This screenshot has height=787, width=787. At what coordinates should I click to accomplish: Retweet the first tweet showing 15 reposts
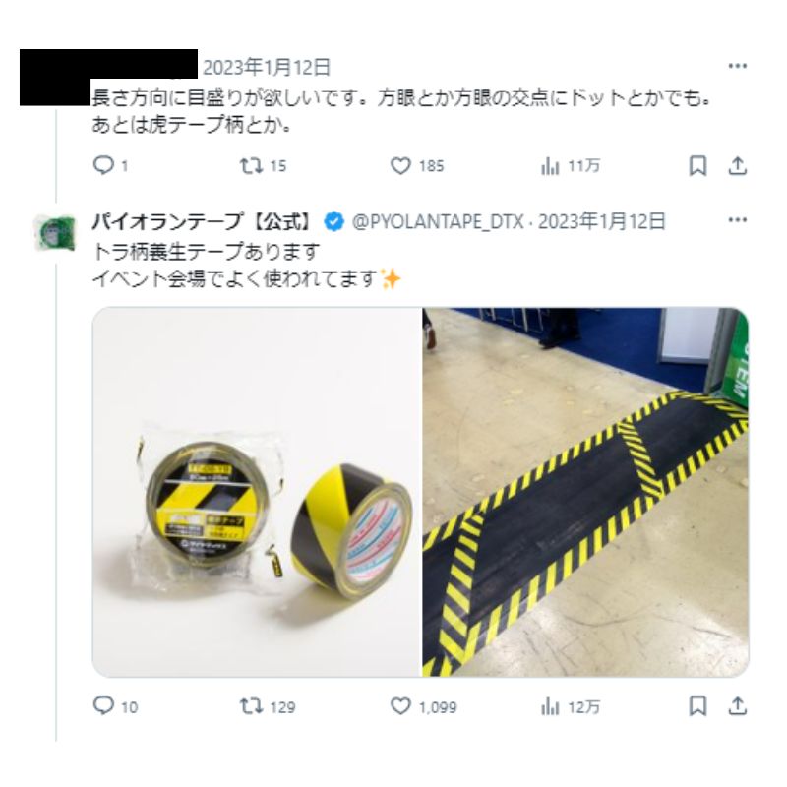pyautogui.click(x=263, y=165)
